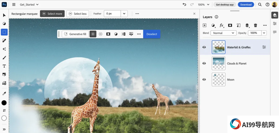This screenshot has width=279, height=133.
Task: Select the Brush tool
Action: click(4, 57)
